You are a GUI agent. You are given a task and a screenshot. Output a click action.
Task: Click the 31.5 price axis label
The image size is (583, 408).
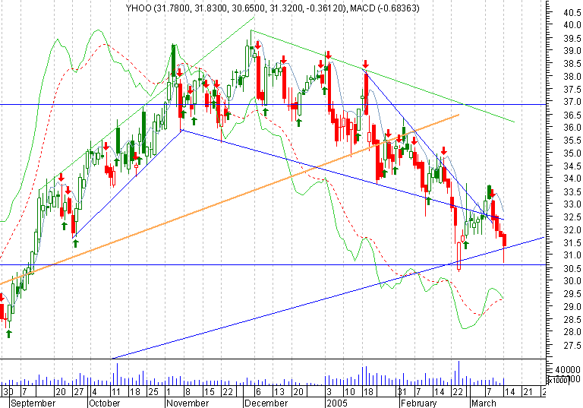pos(572,242)
